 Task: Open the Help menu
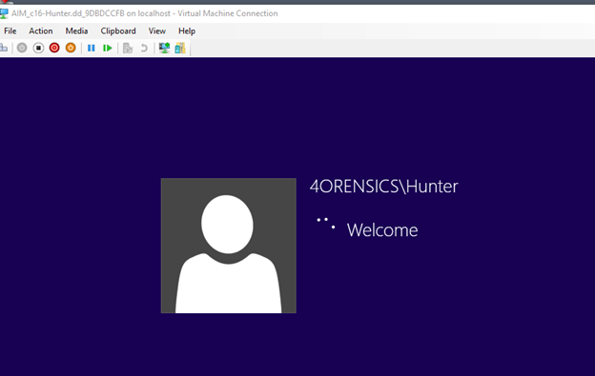point(187,31)
